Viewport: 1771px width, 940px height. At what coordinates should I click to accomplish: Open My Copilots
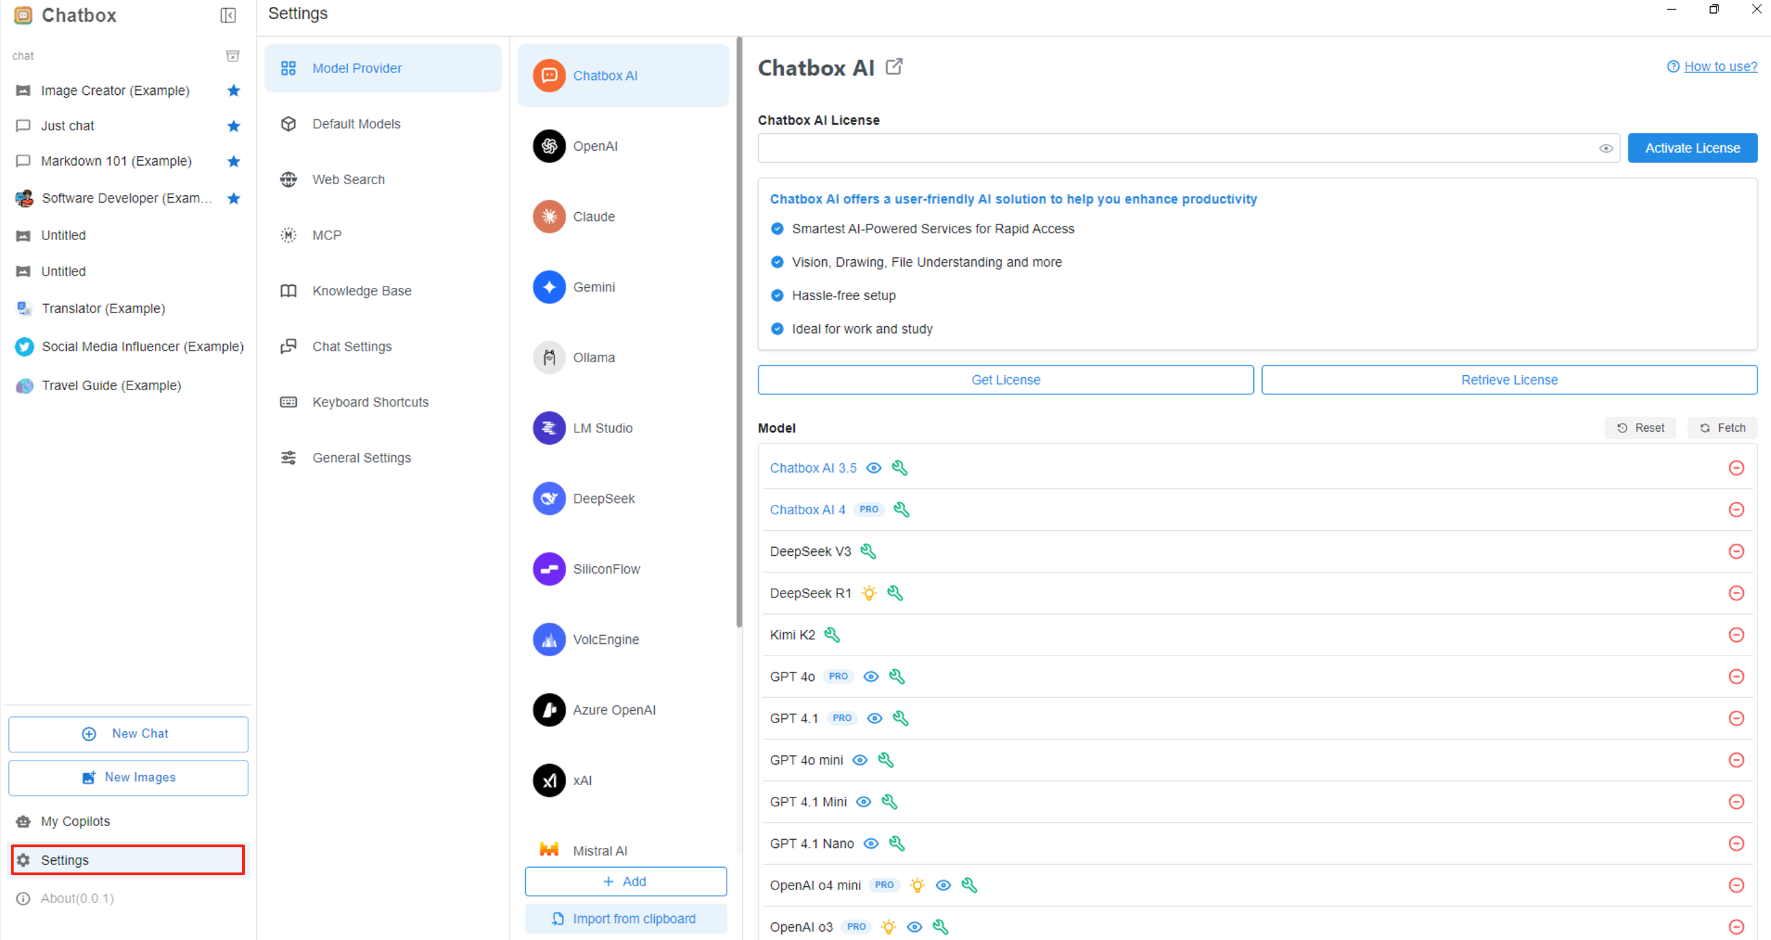[128, 821]
